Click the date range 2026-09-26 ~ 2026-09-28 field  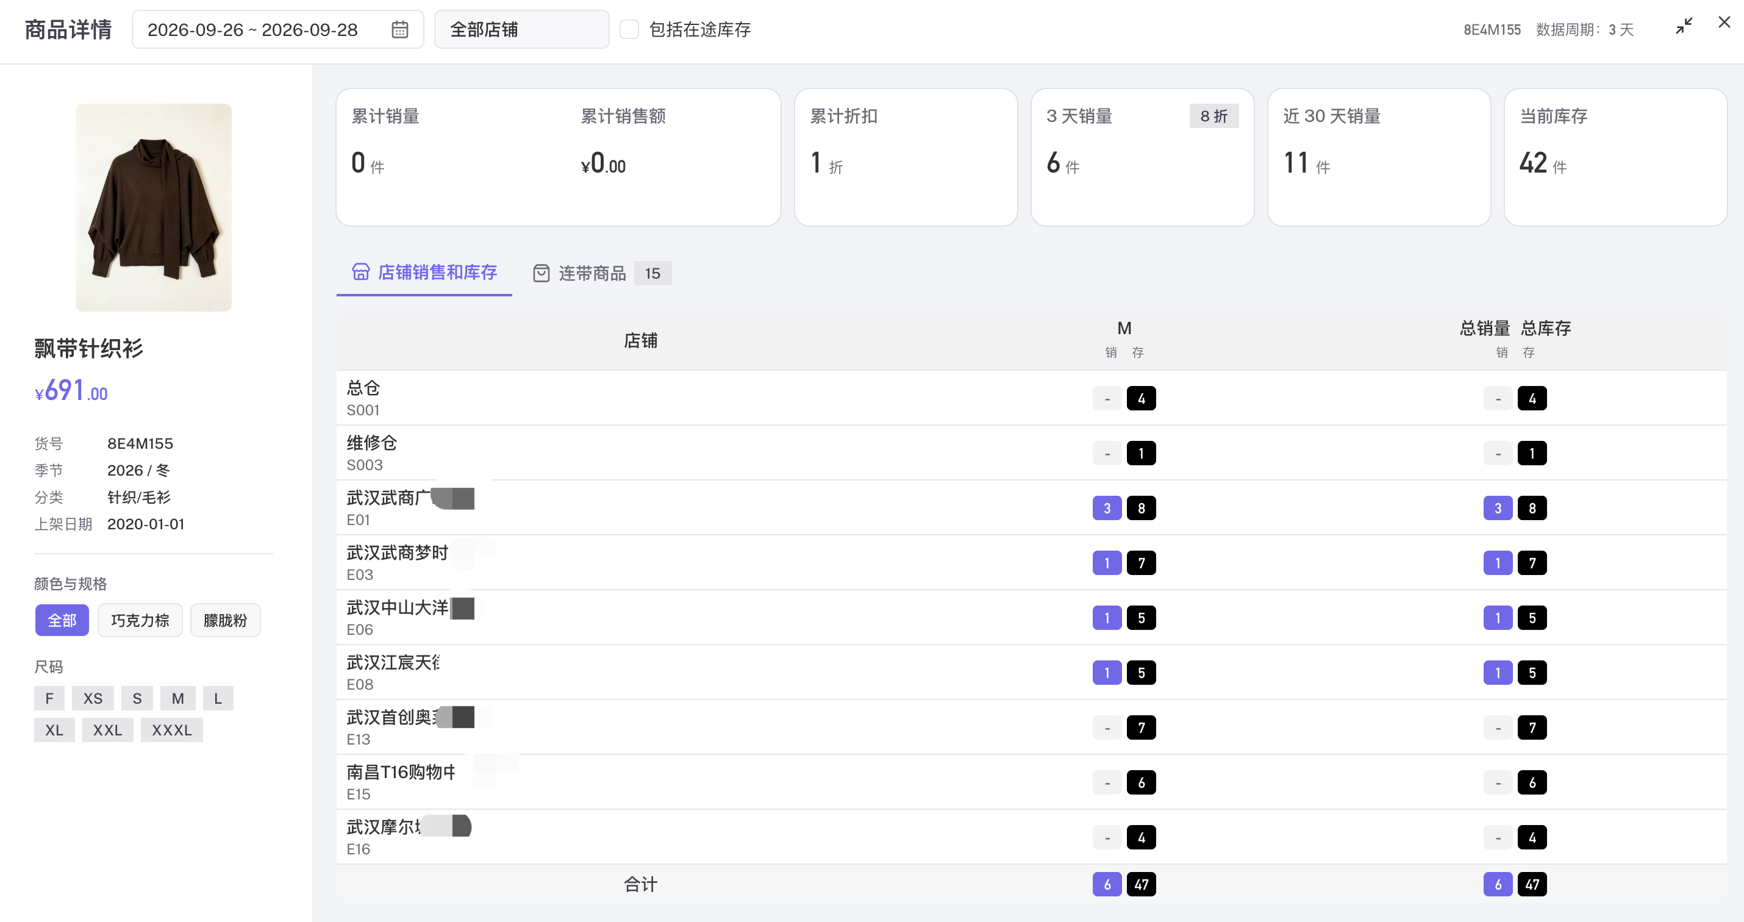pyautogui.click(x=277, y=29)
